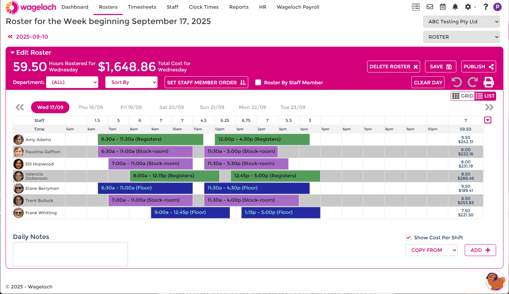509x294 pixels.
Task: Enable Roster By Staff Member checkbox
Action: click(x=258, y=83)
